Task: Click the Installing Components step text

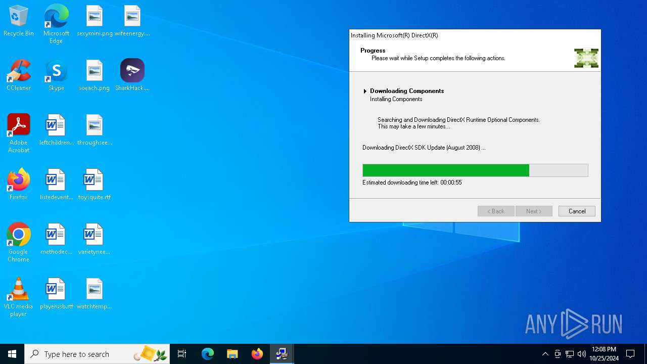Action: tap(396, 99)
